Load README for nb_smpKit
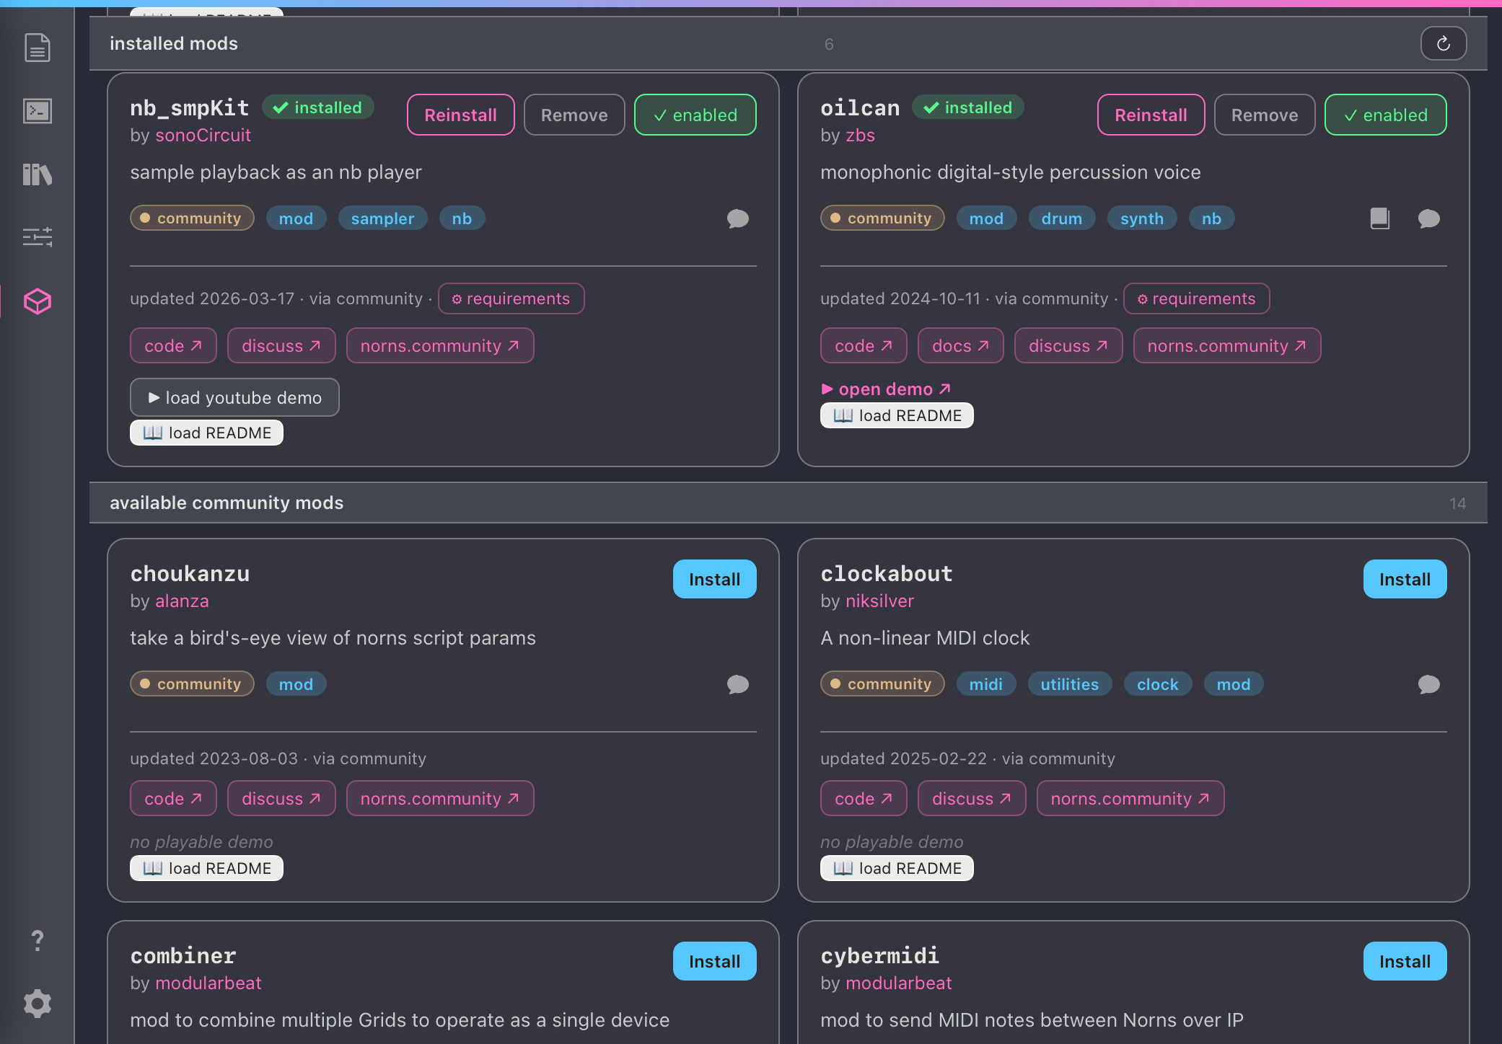 pyautogui.click(x=206, y=433)
